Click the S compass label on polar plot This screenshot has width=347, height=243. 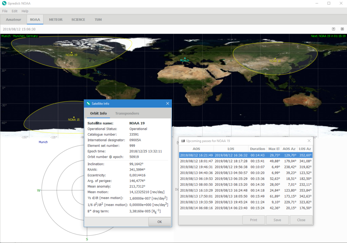[87, 239]
